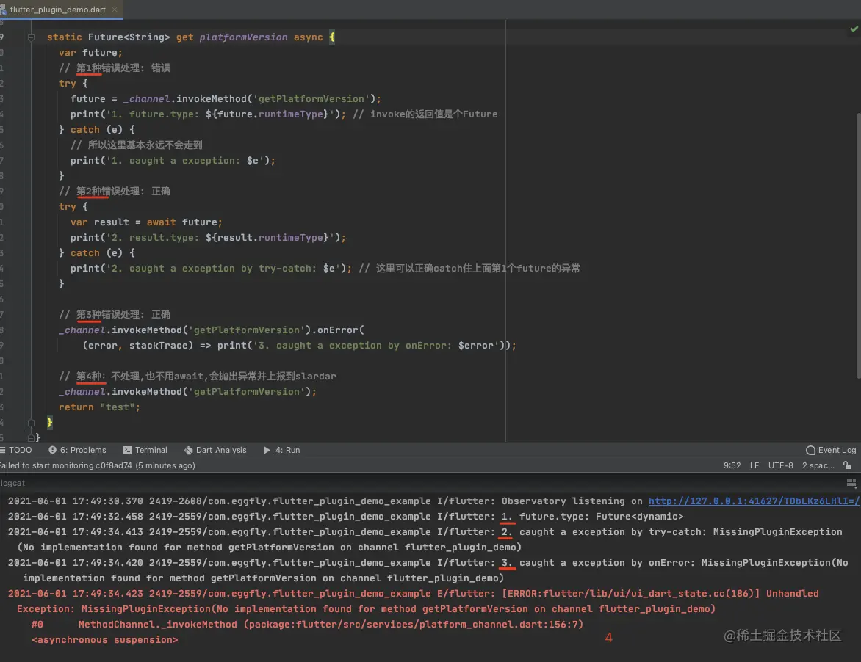The height and width of the screenshot is (662, 861).
Task: Click the green analysis checkmark icon
Action: (x=854, y=29)
